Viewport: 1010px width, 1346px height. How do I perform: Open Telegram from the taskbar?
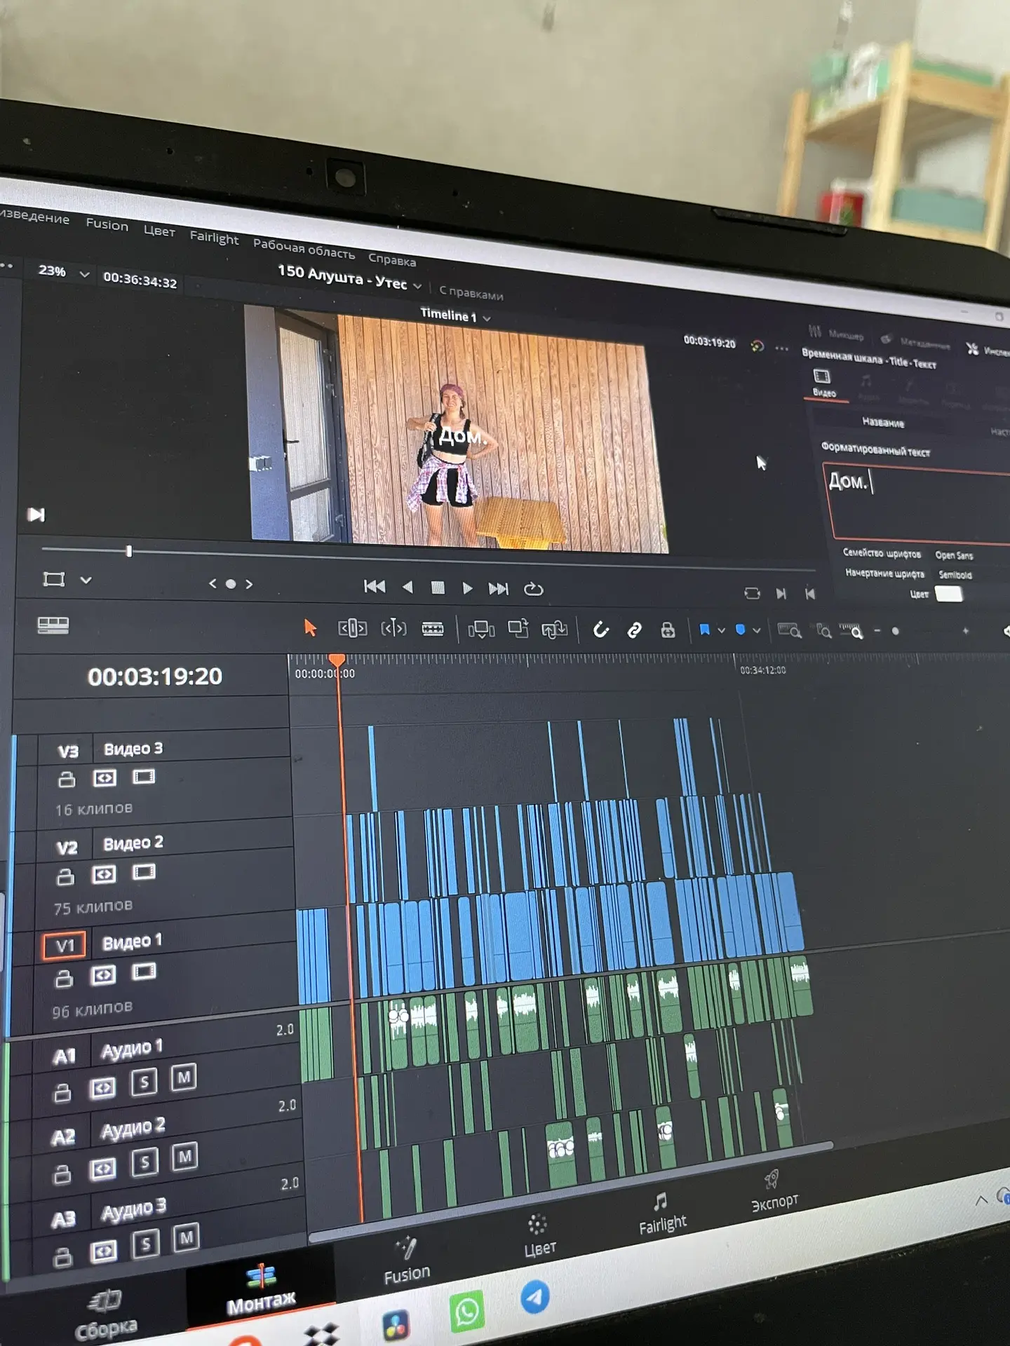pos(535,1297)
